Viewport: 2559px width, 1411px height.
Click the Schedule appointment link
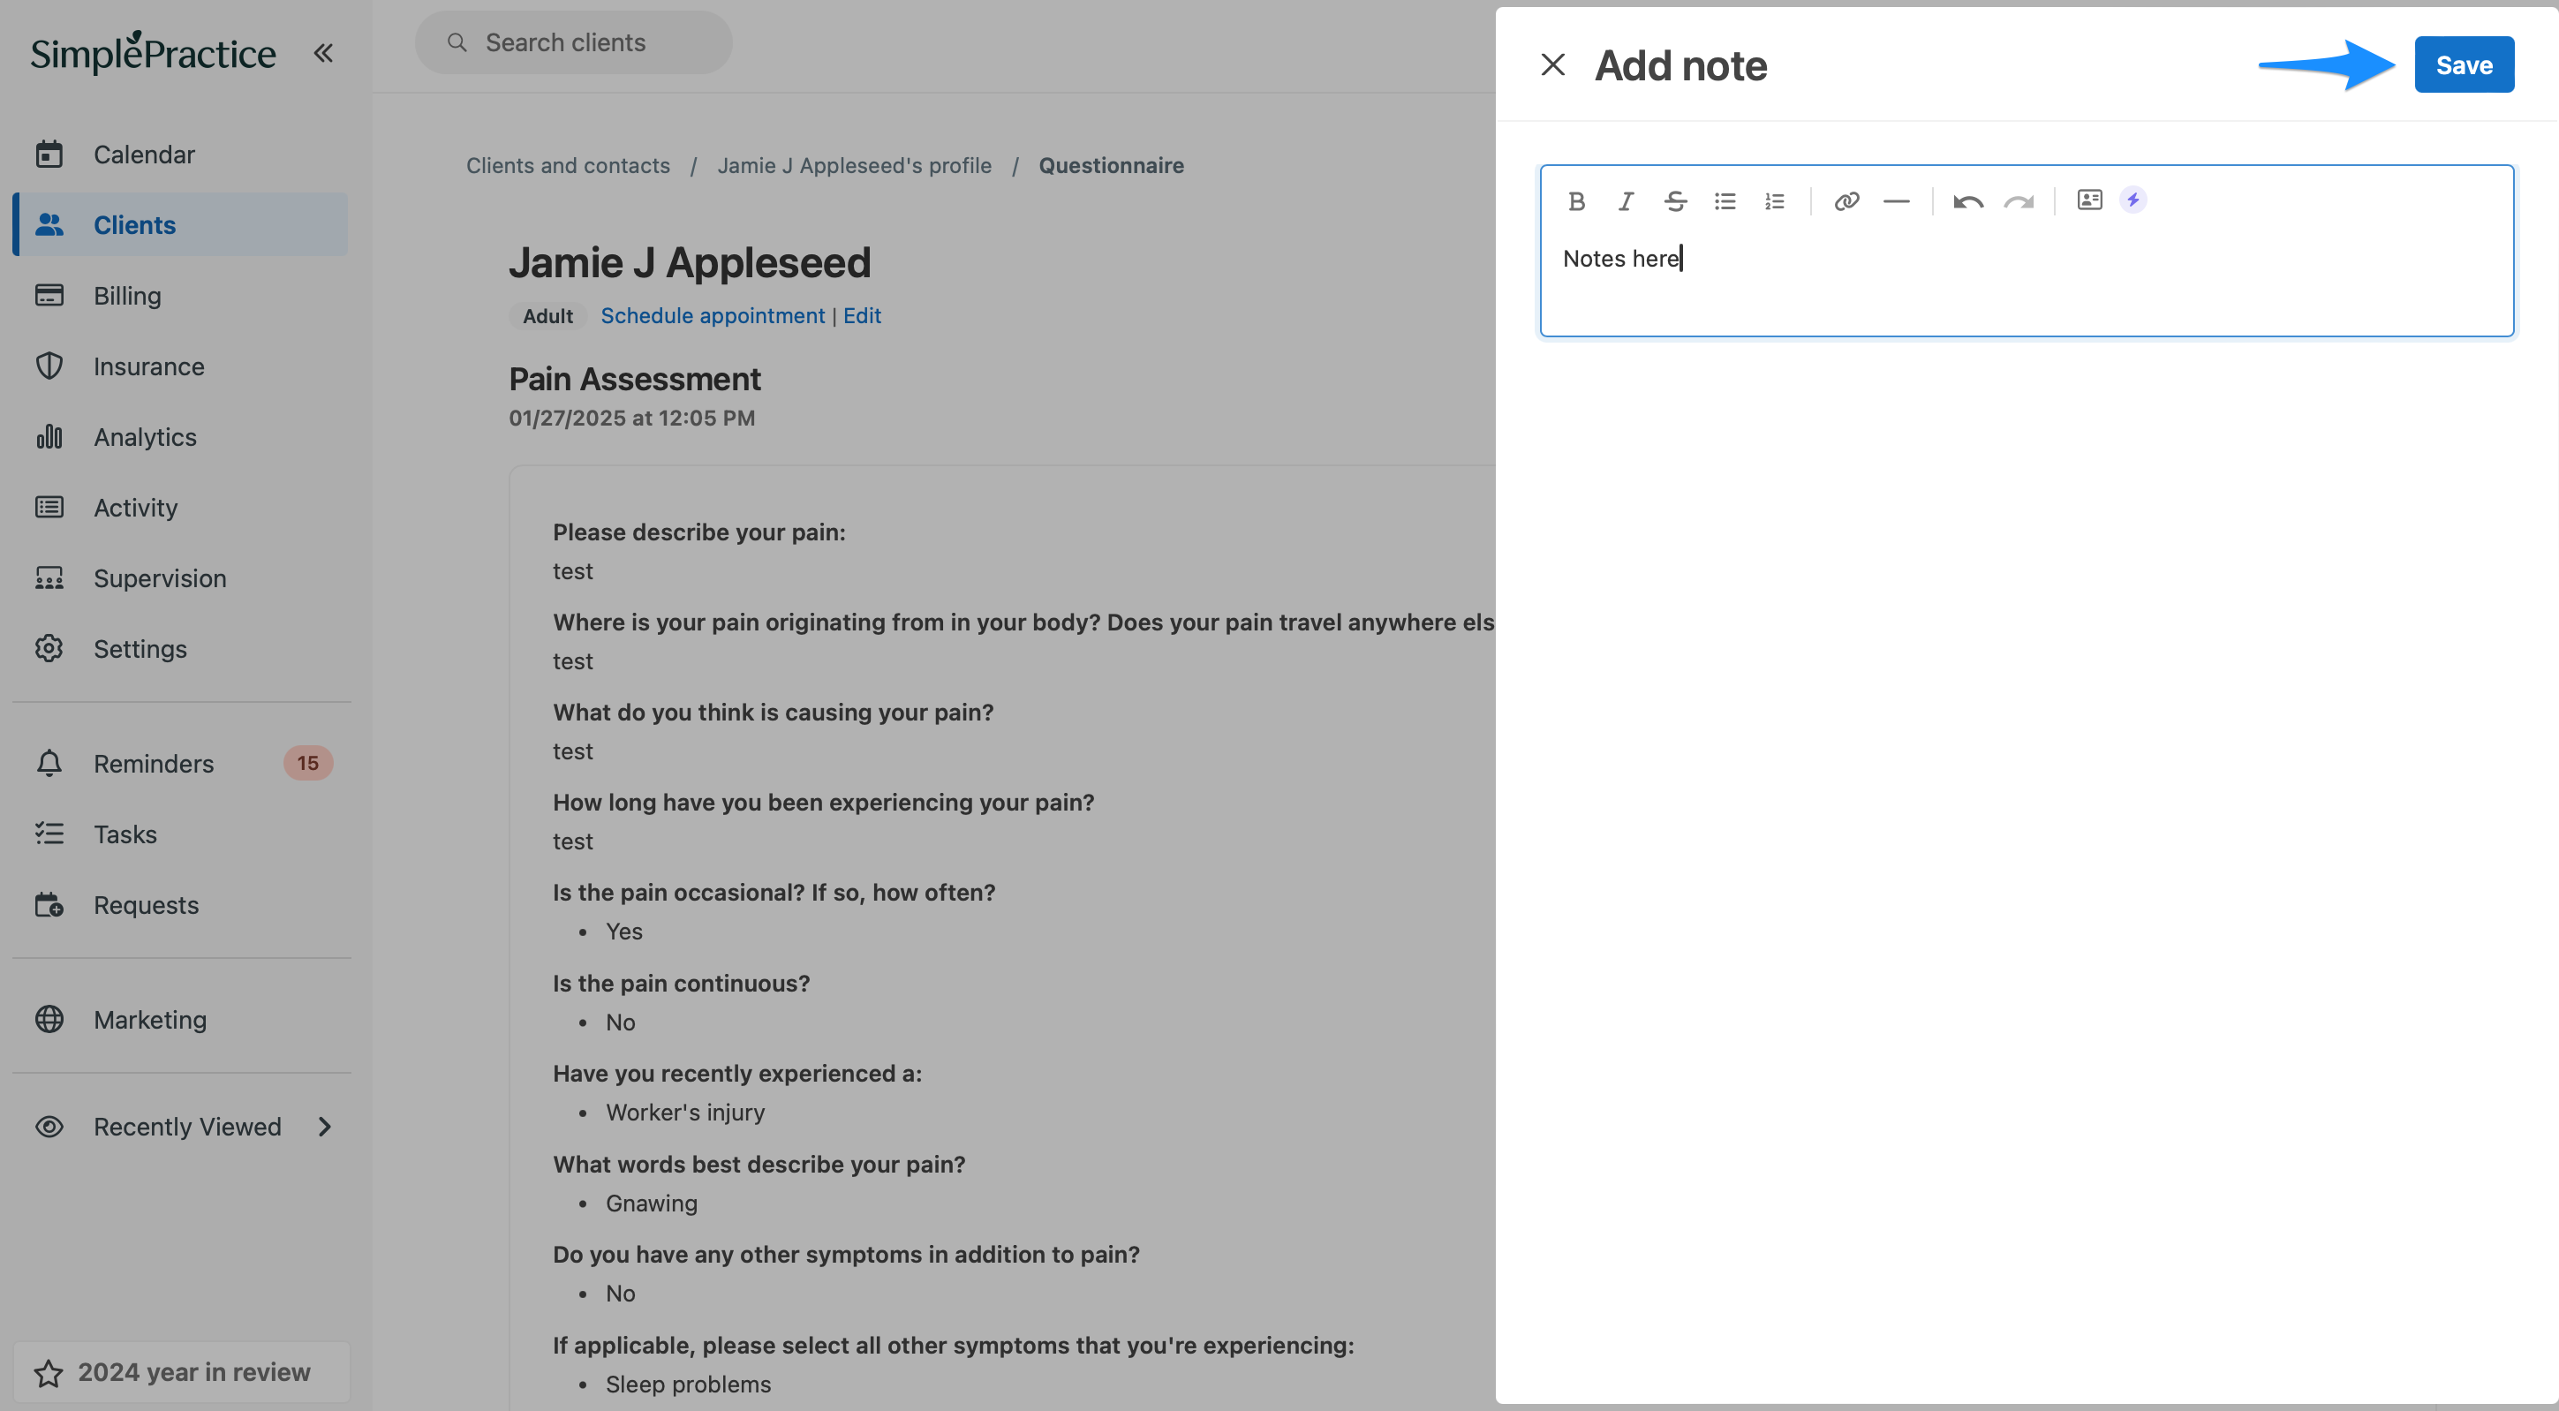point(713,315)
